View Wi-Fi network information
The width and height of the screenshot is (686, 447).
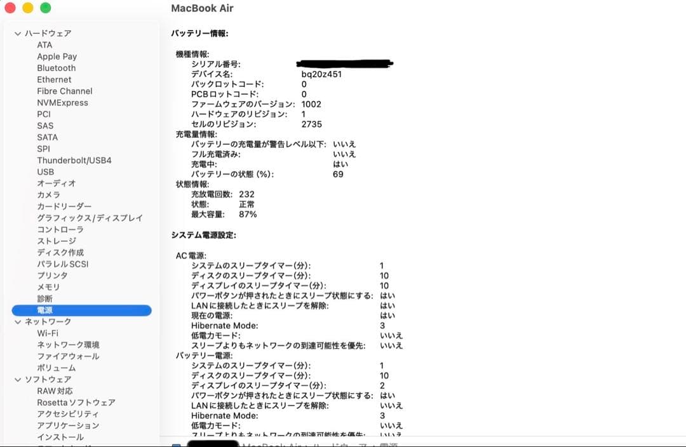coord(47,333)
